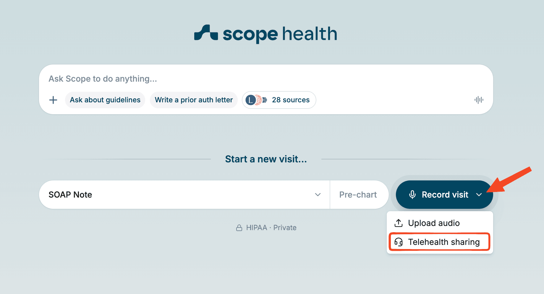Click Write a prior auth letter chip
The width and height of the screenshot is (544, 294).
[x=194, y=100]
